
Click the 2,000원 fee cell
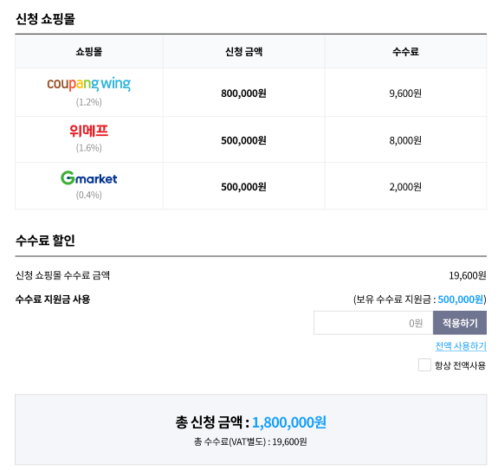(x=405, y=187)
